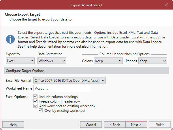Click the Choose Export Target heading
The width and height of the screenshot is (173, 130).
[22, 14]
